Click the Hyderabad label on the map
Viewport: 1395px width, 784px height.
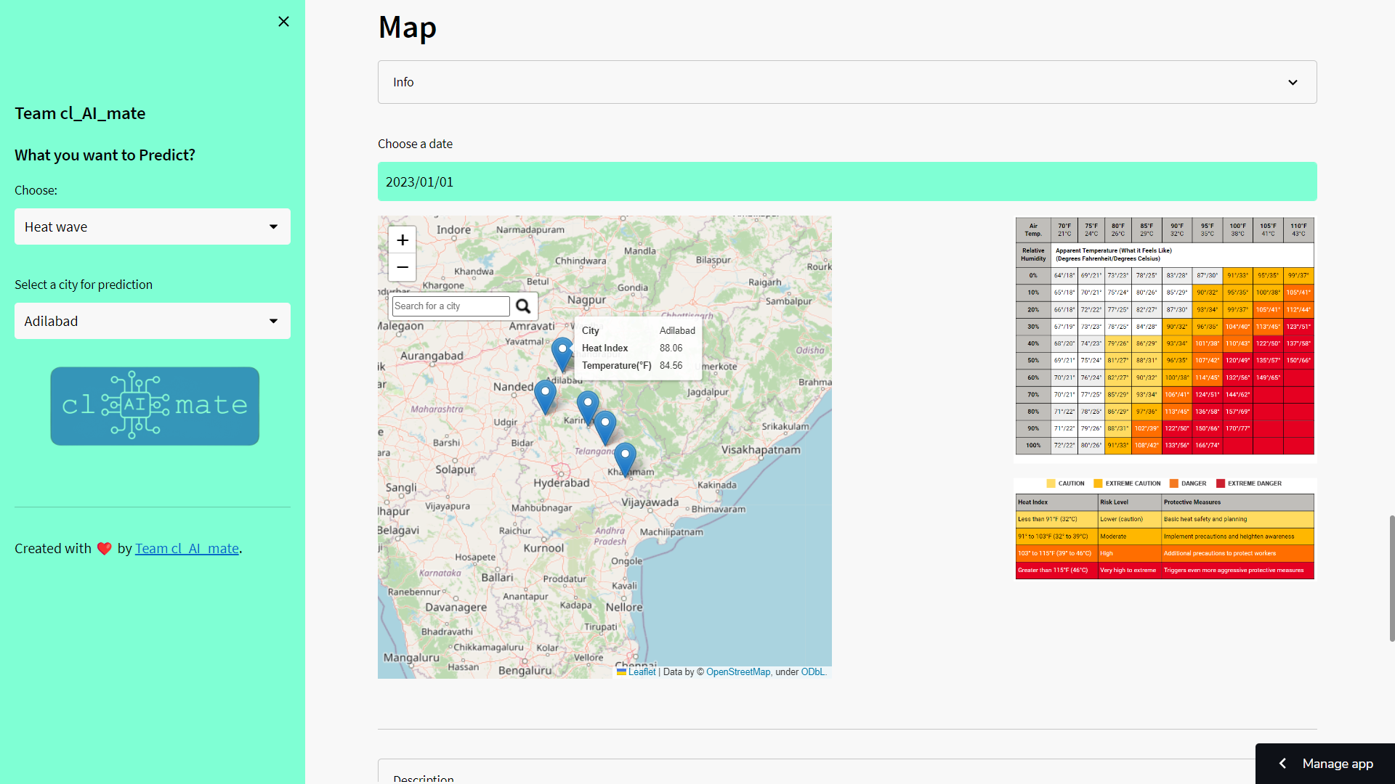click(562, 483)
